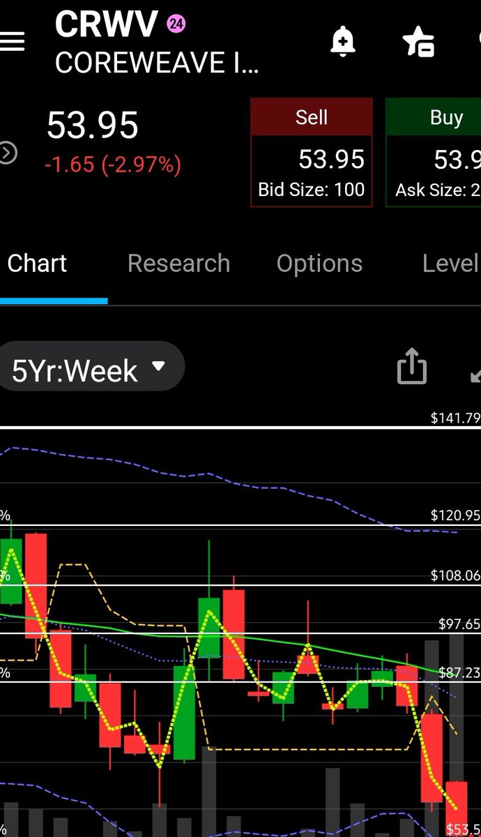
Task: Open the hamburger navigation menu
Action: [x=12, y=41]
